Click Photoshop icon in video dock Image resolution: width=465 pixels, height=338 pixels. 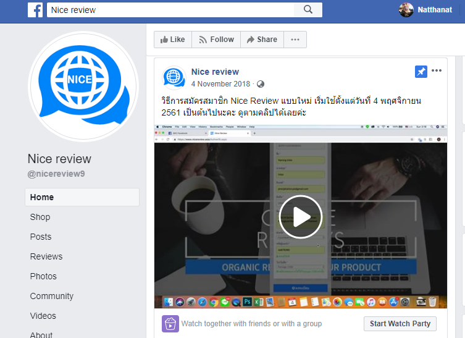click(247, 302)
